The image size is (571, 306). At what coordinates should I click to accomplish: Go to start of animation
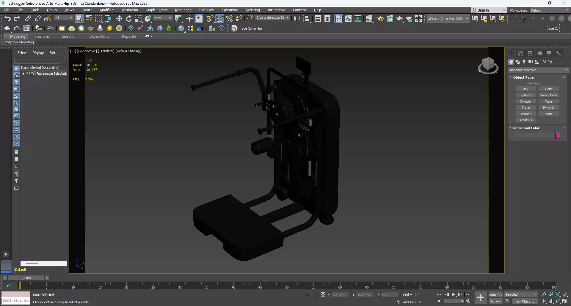click(439, 294)
